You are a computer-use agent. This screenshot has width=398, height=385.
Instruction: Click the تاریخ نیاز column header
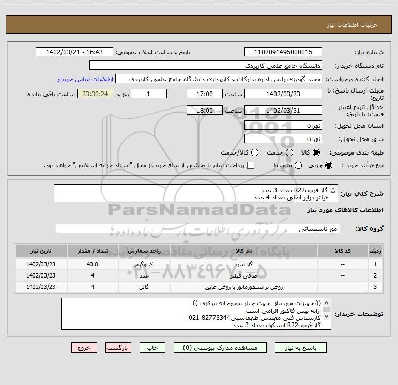pos(41,251)
